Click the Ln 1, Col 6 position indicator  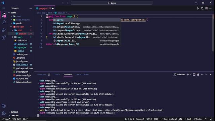(x=129, y=119)
